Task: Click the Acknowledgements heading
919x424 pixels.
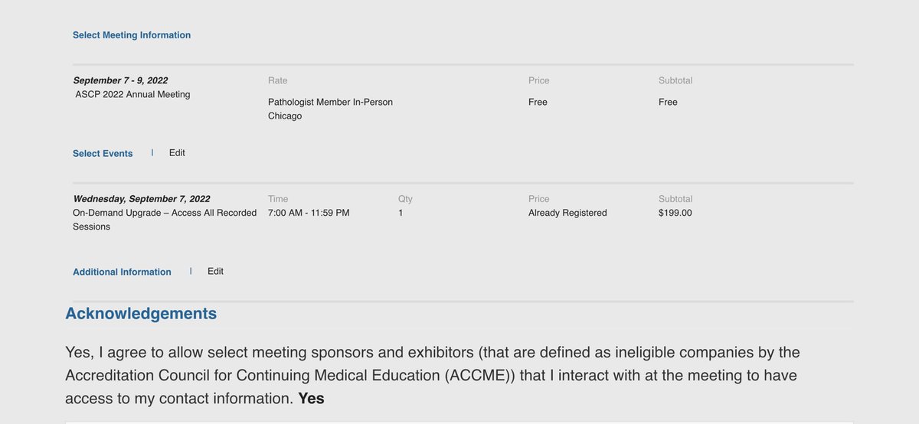Action: 141,314
